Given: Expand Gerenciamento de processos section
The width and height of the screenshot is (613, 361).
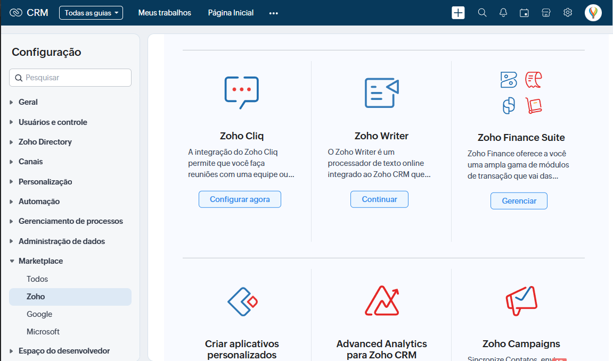Looking at the screenshot, I should [x=11, y=221].
